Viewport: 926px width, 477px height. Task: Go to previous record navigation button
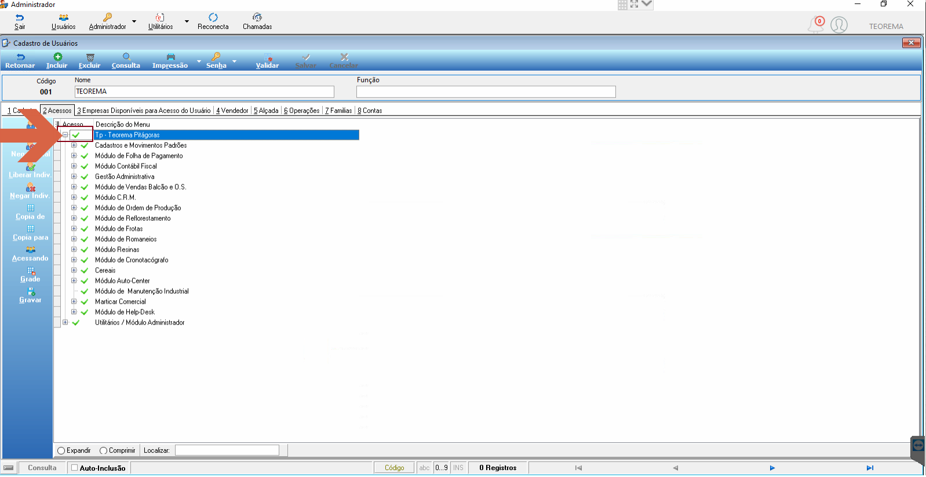(x=676, y=468)
